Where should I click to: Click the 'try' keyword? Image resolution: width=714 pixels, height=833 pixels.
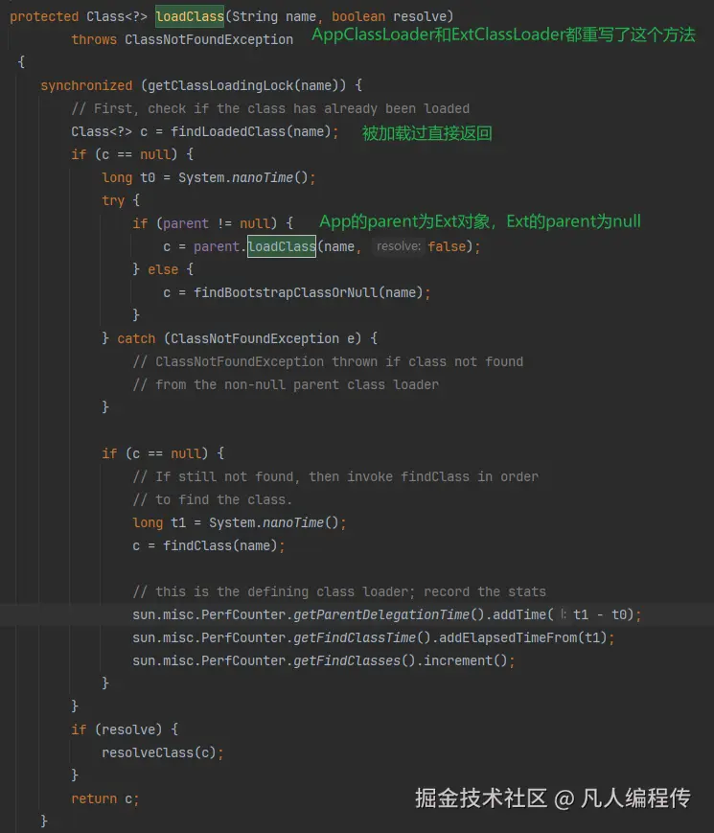pyautogui.click(x=113, y=200)
